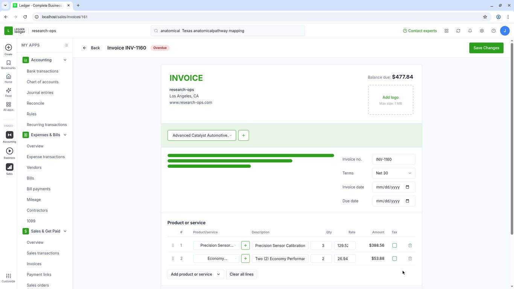Expand Add product or service dropdown
The height and width of the screenshot is (289, 514).
pos(196,274)
